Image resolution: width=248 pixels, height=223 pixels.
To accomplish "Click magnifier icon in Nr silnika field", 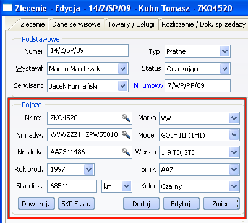I will (x=126, y=152).
